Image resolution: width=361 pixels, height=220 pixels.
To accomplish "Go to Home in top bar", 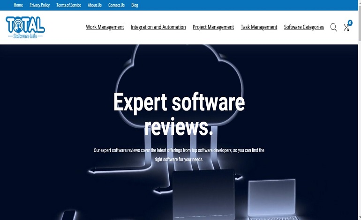I will coord(18,5).
